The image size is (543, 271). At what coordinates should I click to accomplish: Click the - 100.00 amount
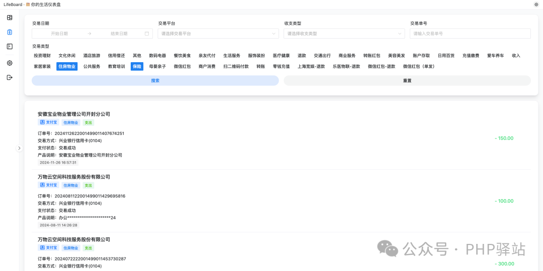pyautogui.click(x=504, y=201)
